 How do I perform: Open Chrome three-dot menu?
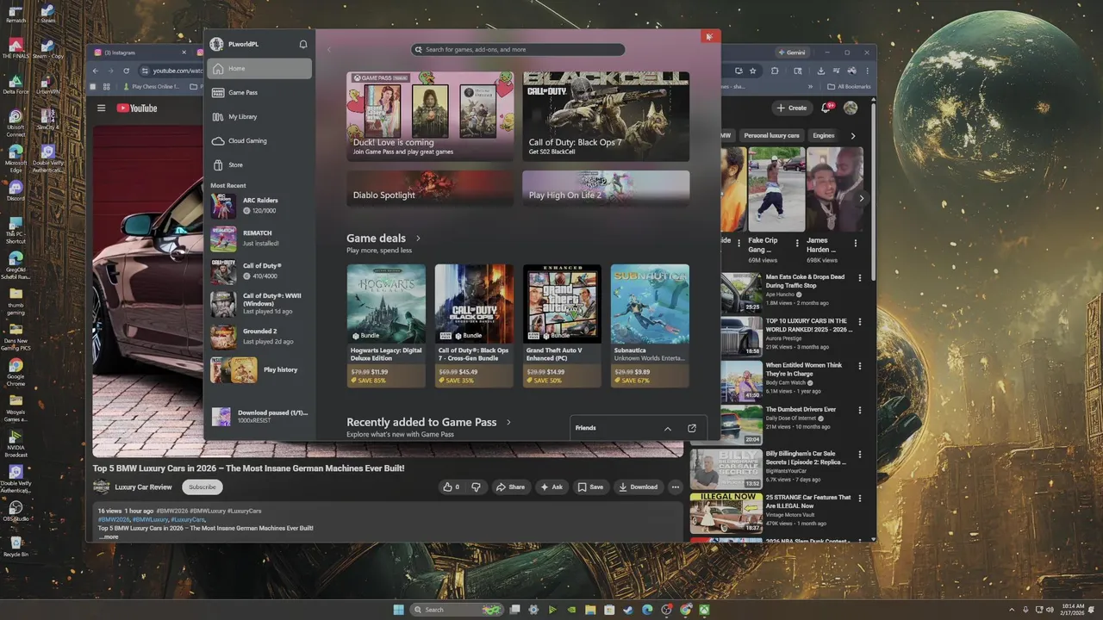coord(867,71)
